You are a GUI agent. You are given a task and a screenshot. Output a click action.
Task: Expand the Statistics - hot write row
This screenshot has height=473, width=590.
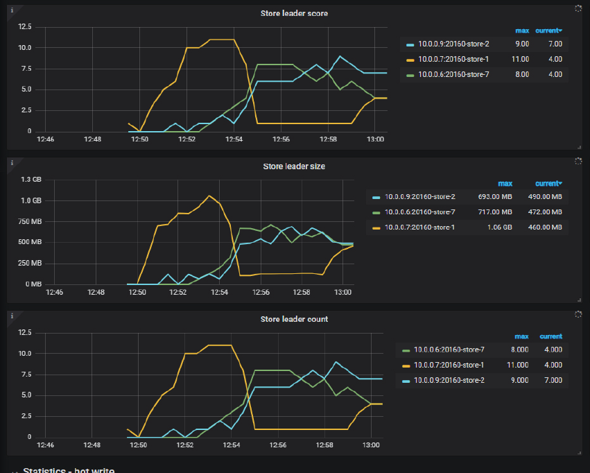(x=69, y=470)
